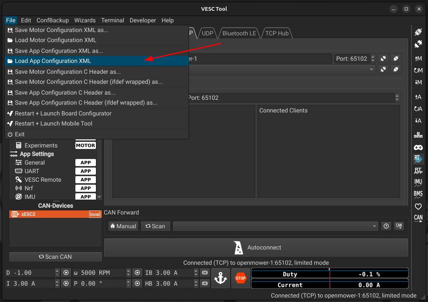Toggle the heart keep-alive icon

point(418,206)
